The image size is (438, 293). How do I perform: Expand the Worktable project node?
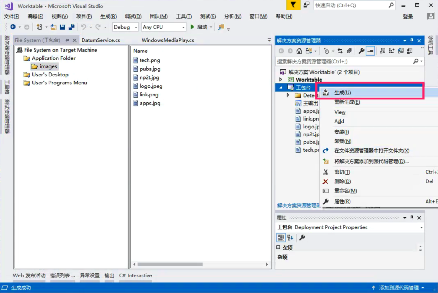point(281,80)
